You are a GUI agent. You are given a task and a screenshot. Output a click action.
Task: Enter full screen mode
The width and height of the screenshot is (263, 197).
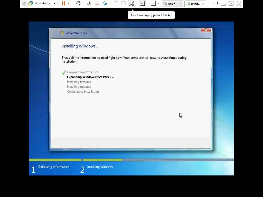pyautogui.click(x=131, y=3)
